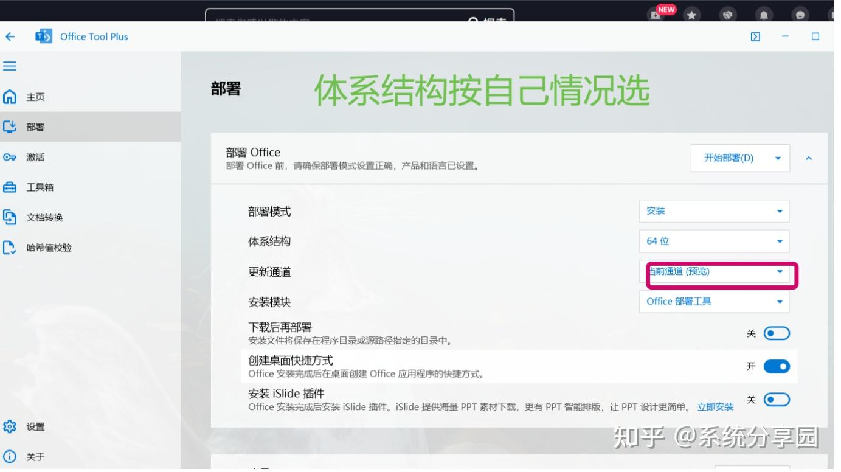Turn off the 创建桌面快捷方式 switch
Screen dimensions: 841x472
pyautogui.click(x=777, y=366)
